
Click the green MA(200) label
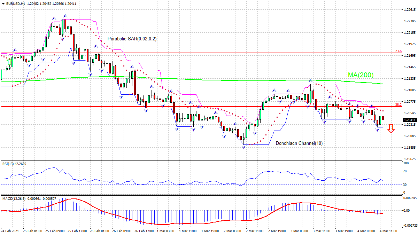[361, 75]
